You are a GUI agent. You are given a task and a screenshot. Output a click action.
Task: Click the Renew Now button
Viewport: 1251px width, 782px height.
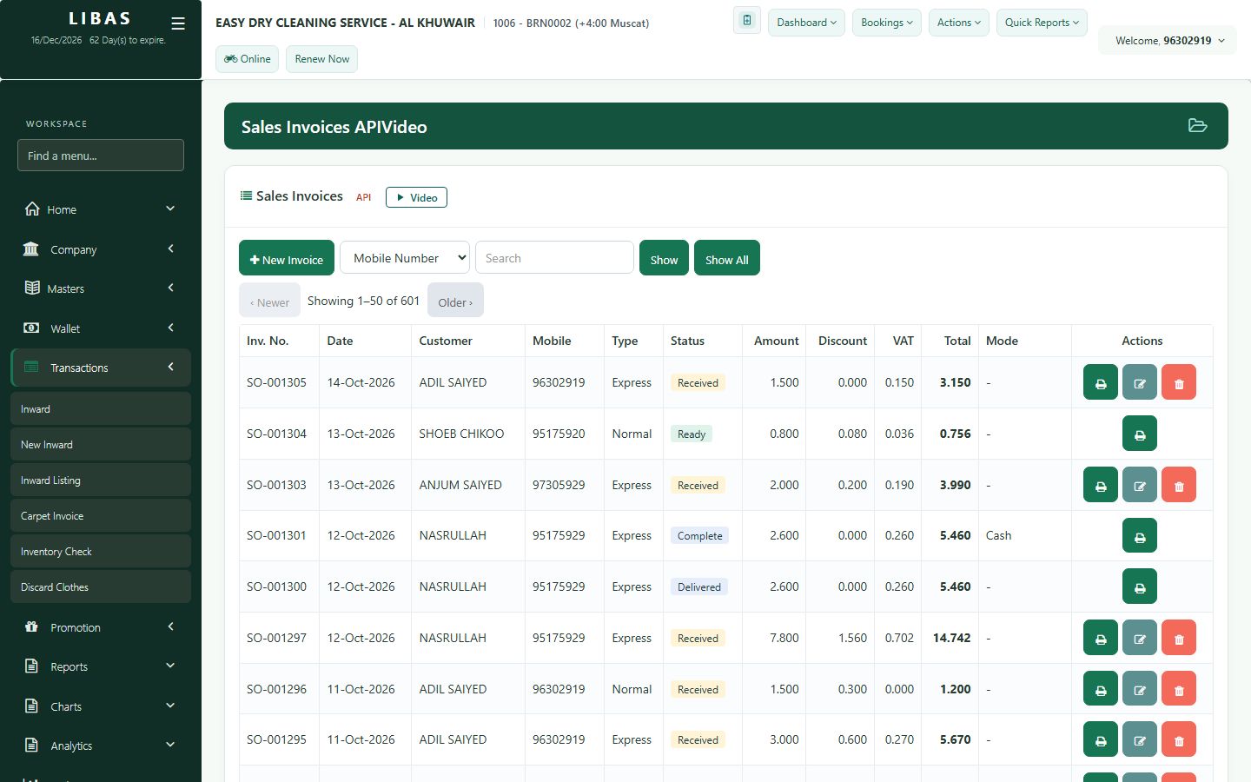321,59
